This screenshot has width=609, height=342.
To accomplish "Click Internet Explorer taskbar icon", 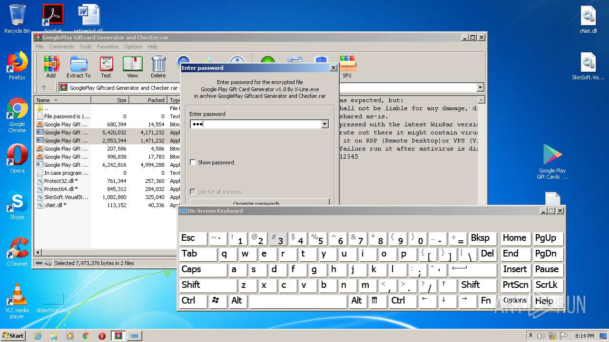I will pos(38,336).
